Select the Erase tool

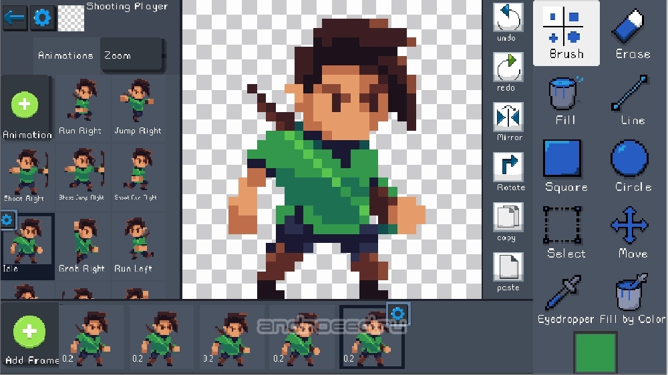point(633,33)
